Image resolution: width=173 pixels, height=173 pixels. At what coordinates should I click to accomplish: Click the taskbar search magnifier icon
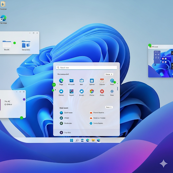point(77,140)
